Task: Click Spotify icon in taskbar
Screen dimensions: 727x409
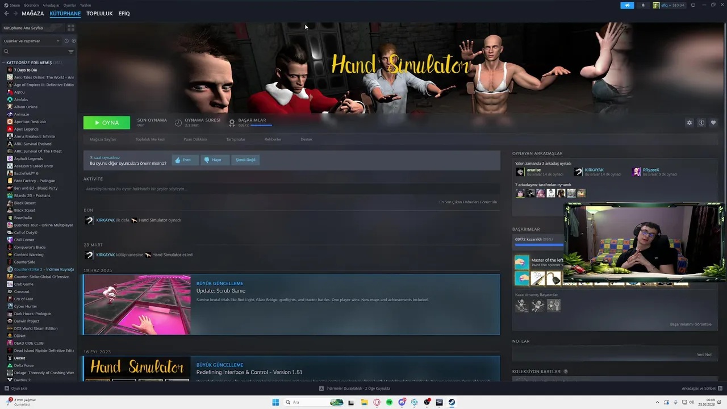Action: tap(389, 402)
